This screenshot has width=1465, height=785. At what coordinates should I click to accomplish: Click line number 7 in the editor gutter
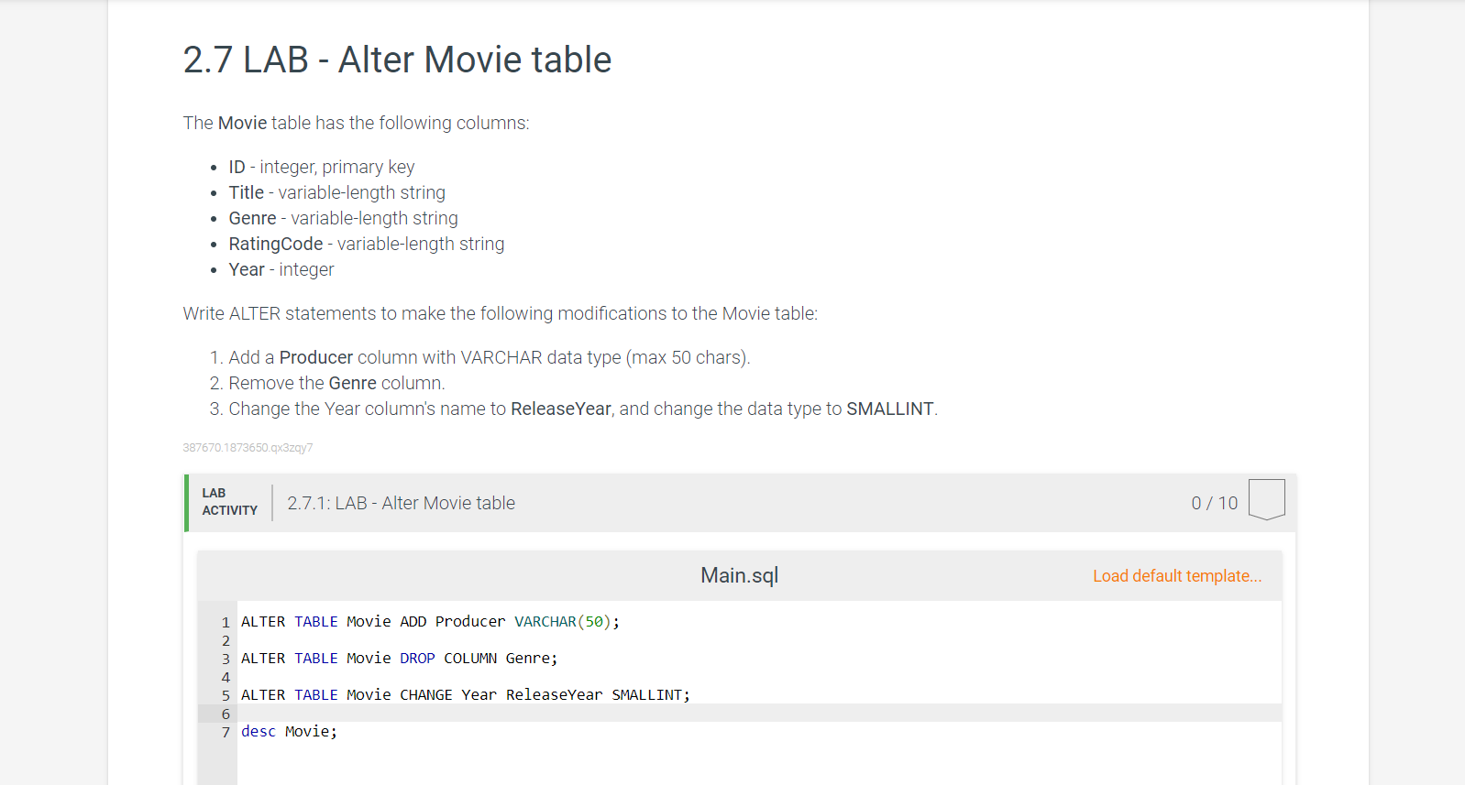click(x=226, y=733)
